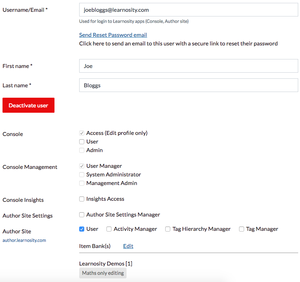Click the Console Insights label
The image size is (300, 282).
pyautogui.click(x=23, y=200)
